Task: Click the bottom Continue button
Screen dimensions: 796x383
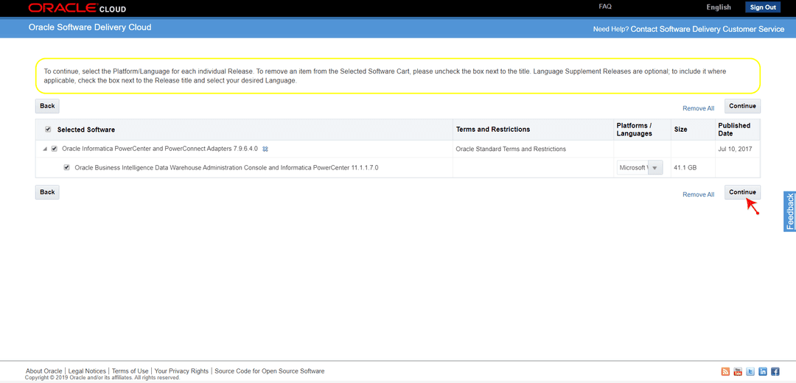Action: pyautogui.click(x=742, y=192)
